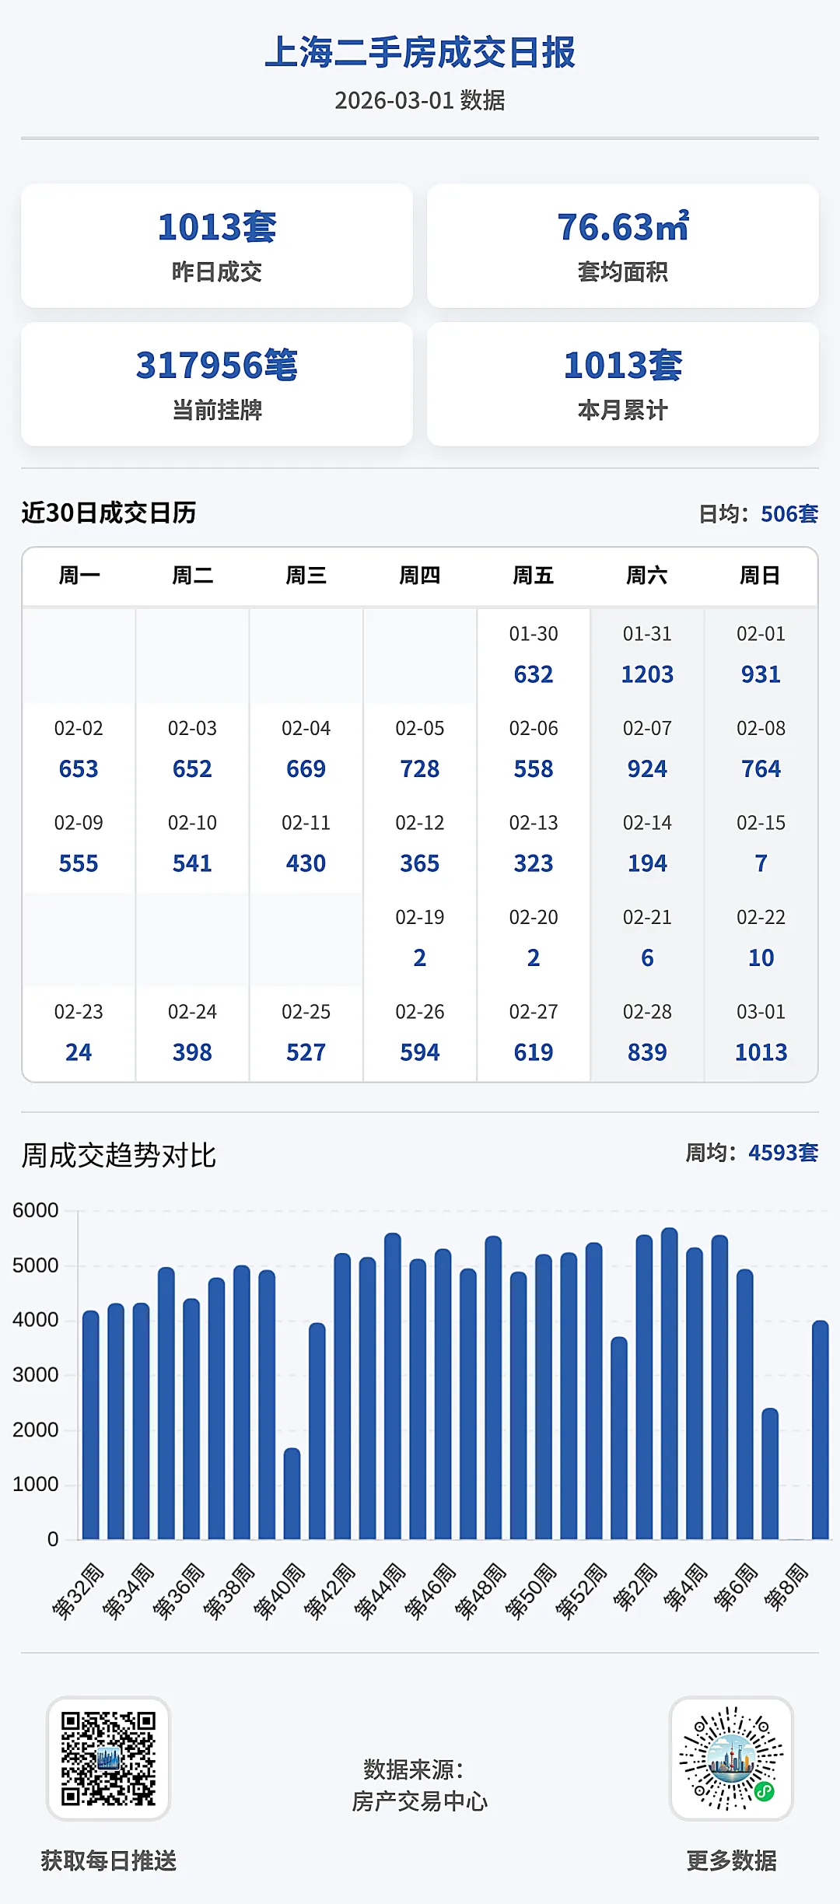This screenshot has height=1904, width=840.
Task: Select the 02-03 cell showing 652
Action: (192, 750)
